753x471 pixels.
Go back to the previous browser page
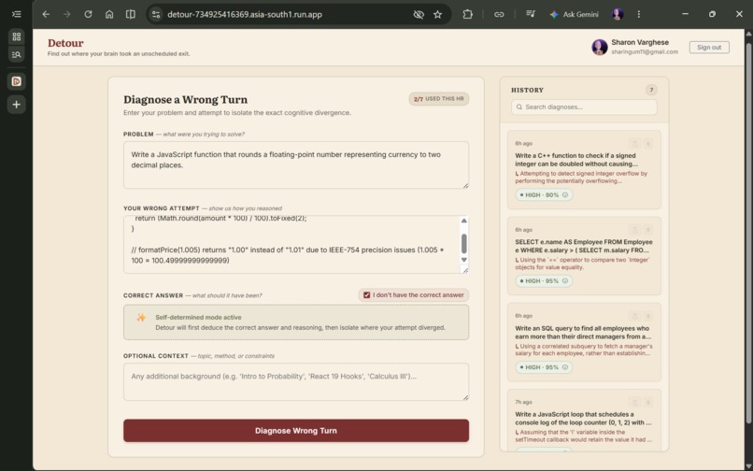pyautogui.click(x=46, y=14)
